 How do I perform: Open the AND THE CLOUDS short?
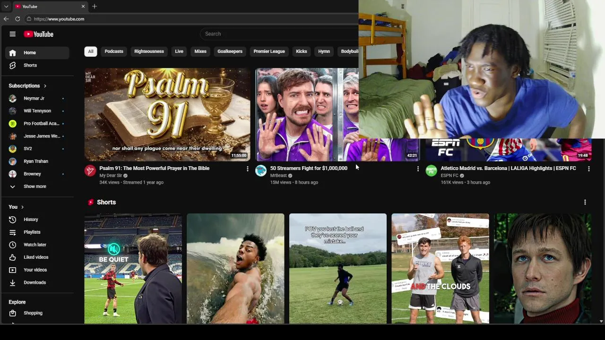pyautogui.click(x=440, y=269)
